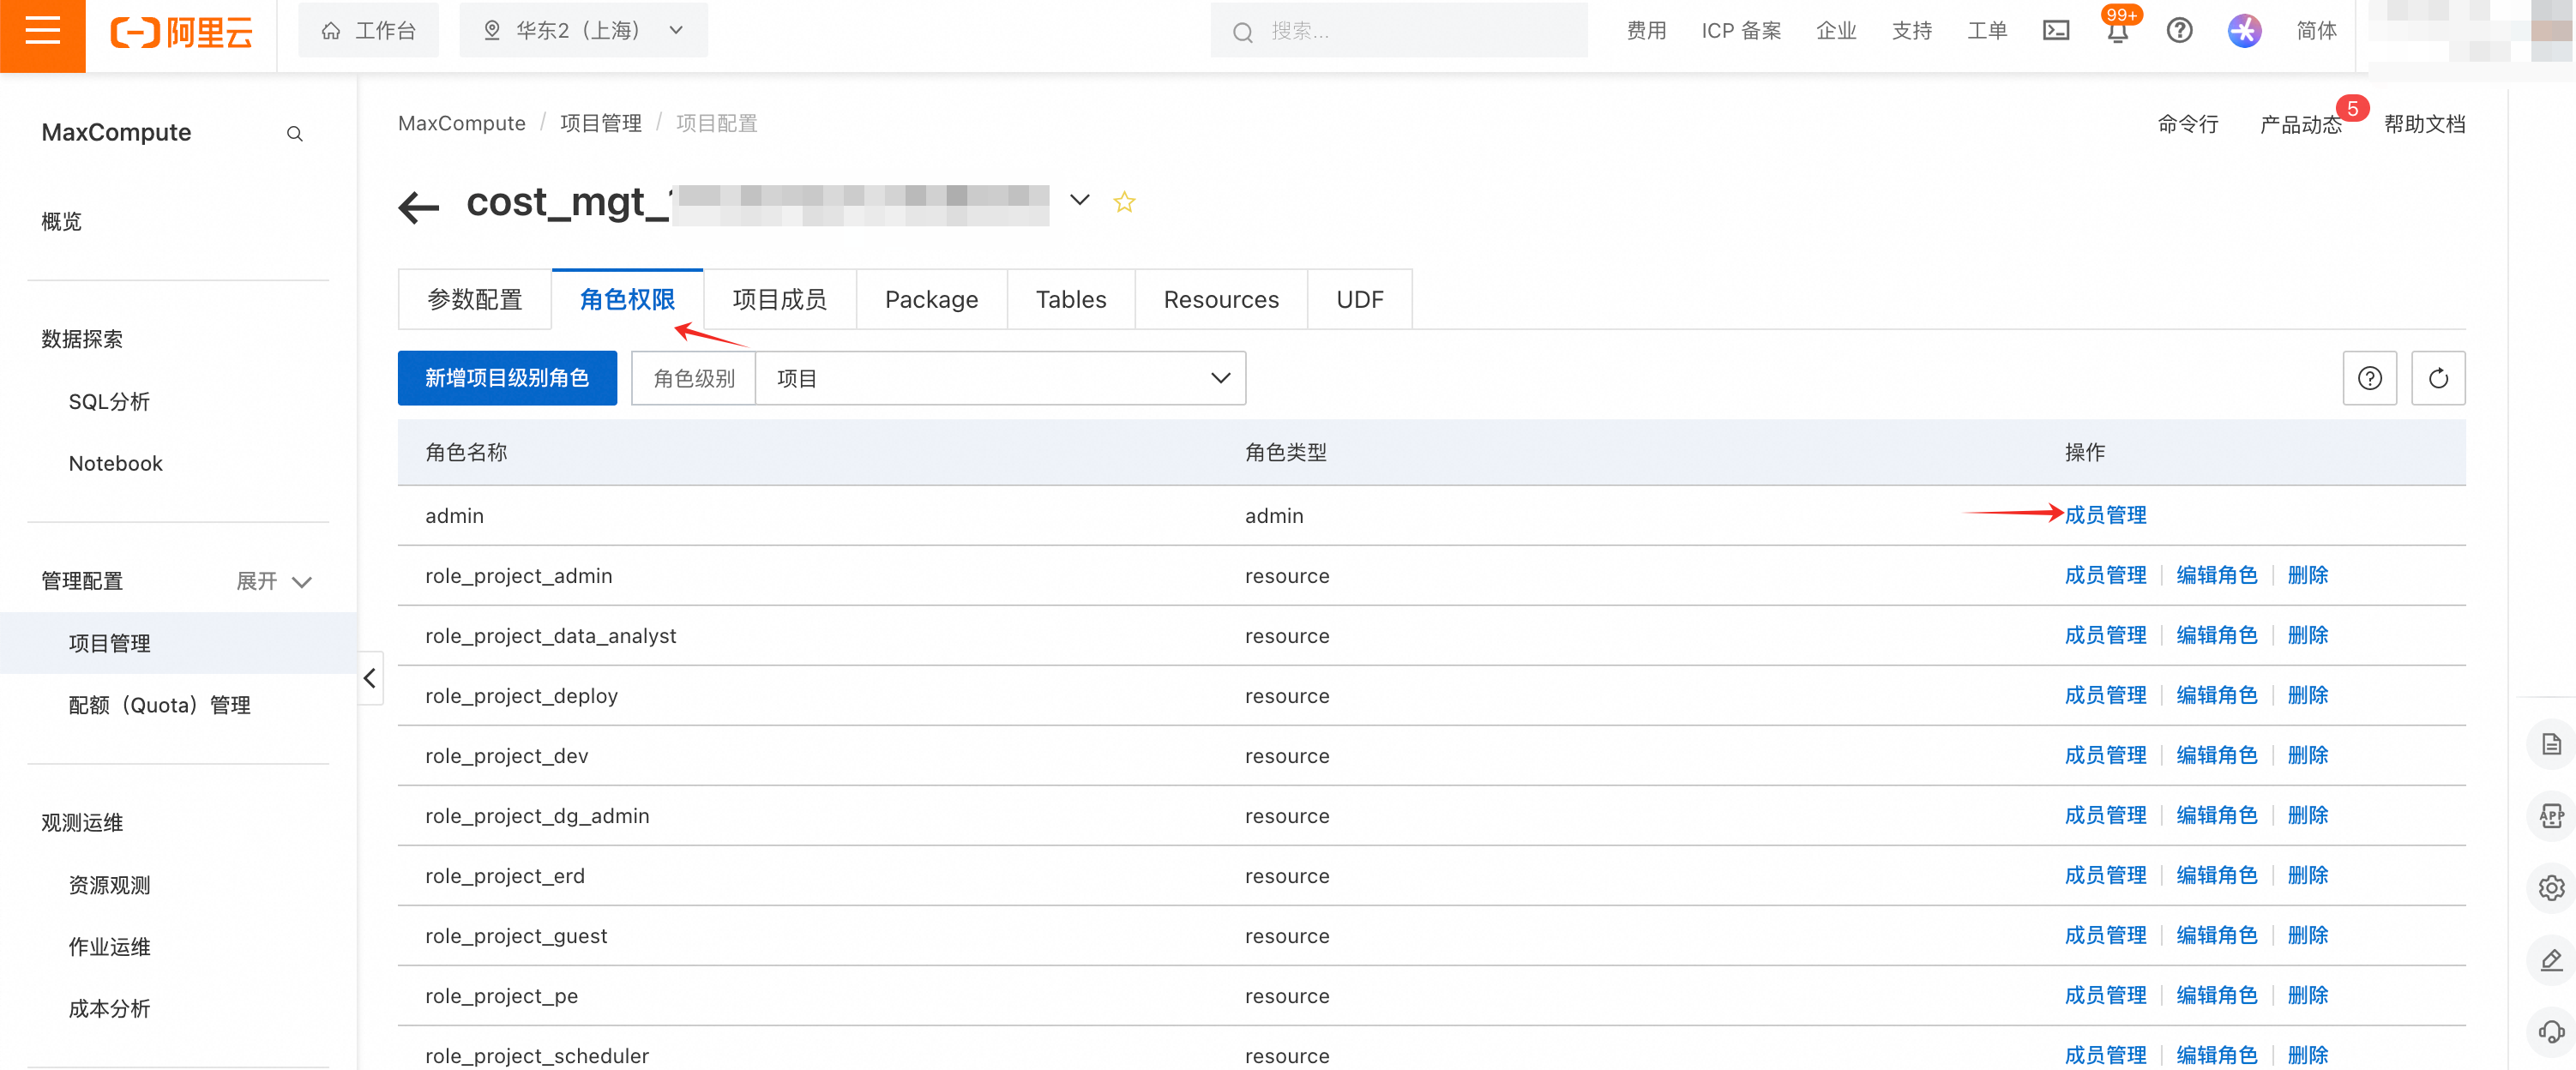Open Notebook in the sidebar
2576x1070 pixels.
point(115,463)
